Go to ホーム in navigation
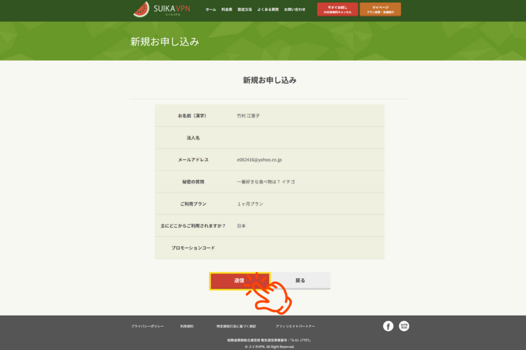Image resolution: width=526 pixels, height=350 pixels. tap(211, 10)
